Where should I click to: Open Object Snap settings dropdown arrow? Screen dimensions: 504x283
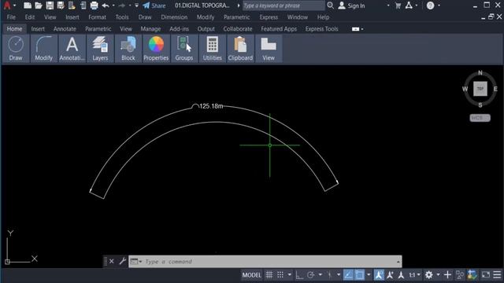pyautogui.click(x=369, y=274)
